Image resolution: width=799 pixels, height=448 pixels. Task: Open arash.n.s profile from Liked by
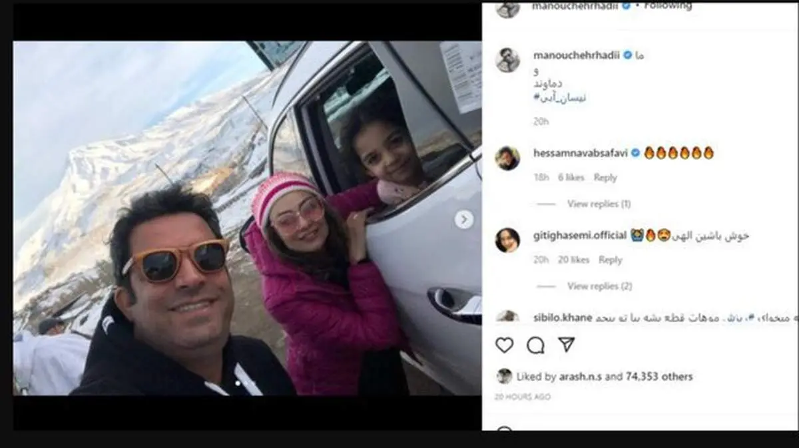pyautogui.click(x=580, y=377)
